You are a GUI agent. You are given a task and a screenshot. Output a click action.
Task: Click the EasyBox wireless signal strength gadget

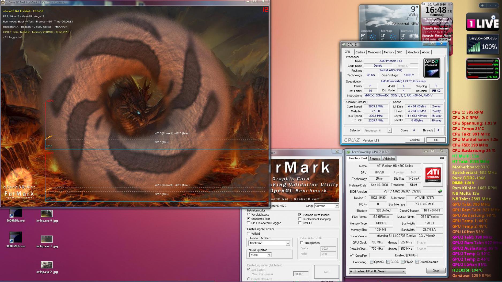(483, 44)
